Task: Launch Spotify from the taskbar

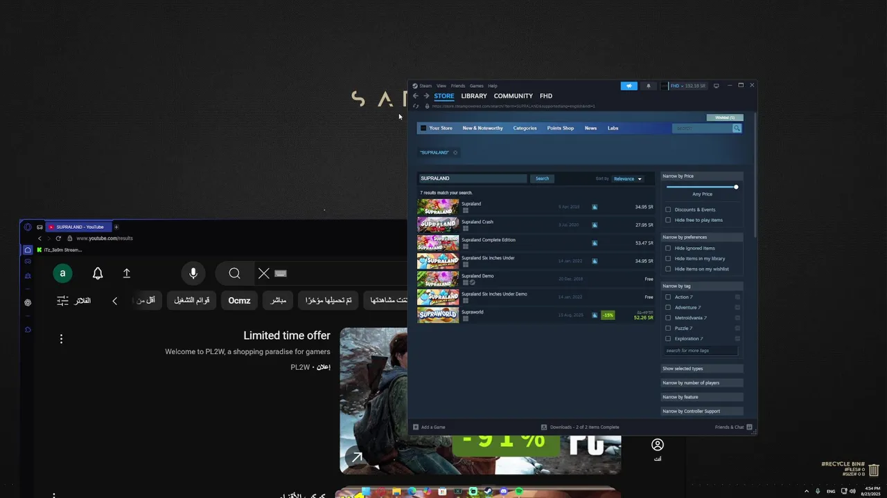Action: tap(519, 492)
